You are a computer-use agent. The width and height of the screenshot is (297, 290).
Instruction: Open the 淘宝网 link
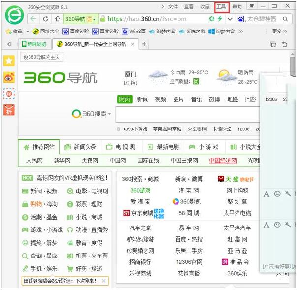[189, 191]
